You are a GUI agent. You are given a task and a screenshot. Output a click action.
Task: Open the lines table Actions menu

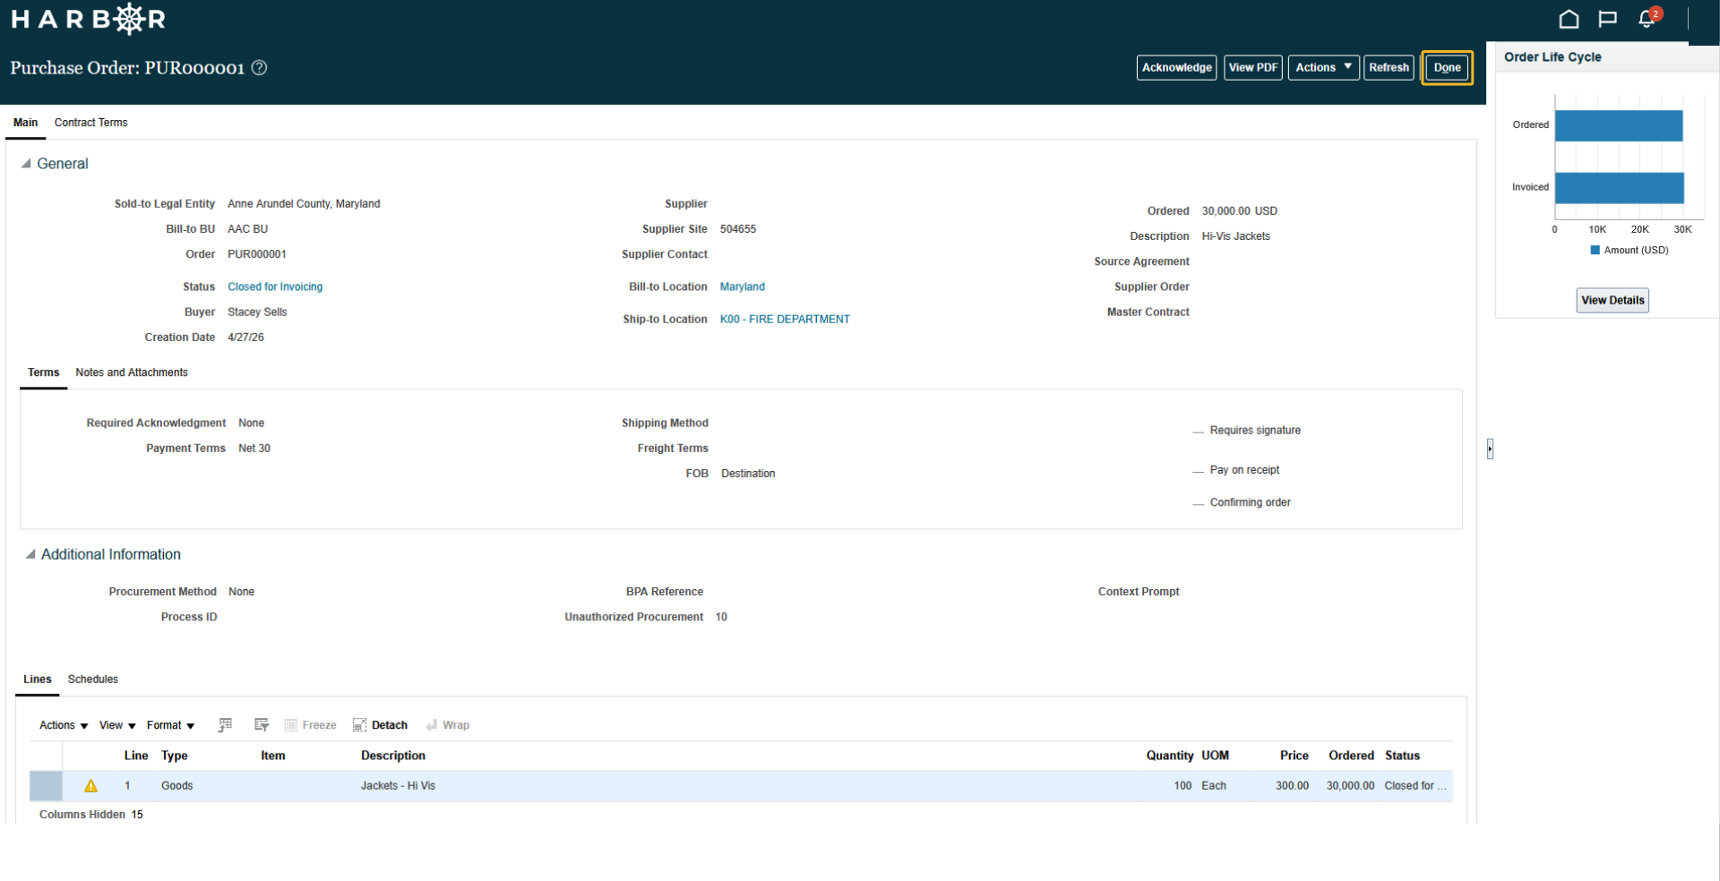[x=64, y=725]
